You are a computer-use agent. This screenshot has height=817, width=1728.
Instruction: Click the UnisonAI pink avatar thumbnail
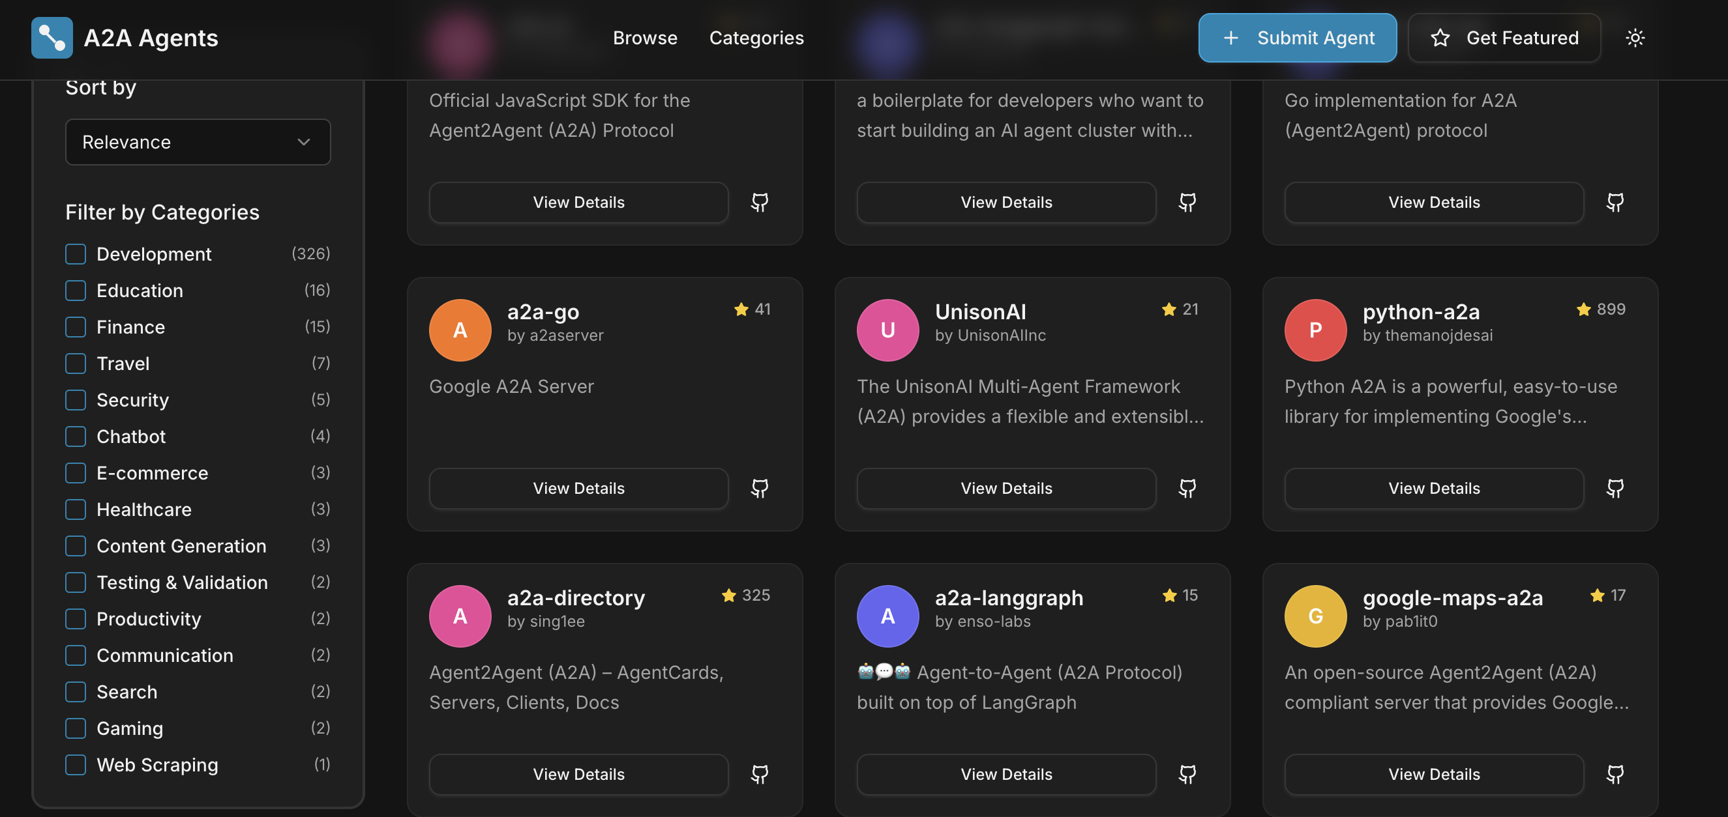(x=887, y=330)
